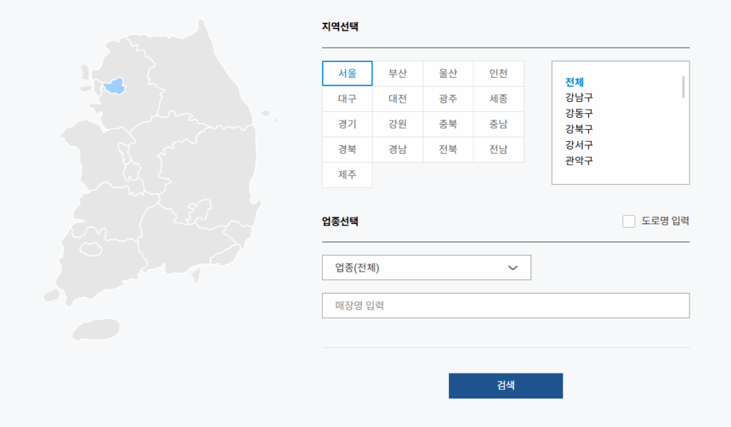Select 전체 in district list

[x=575, y=82]
